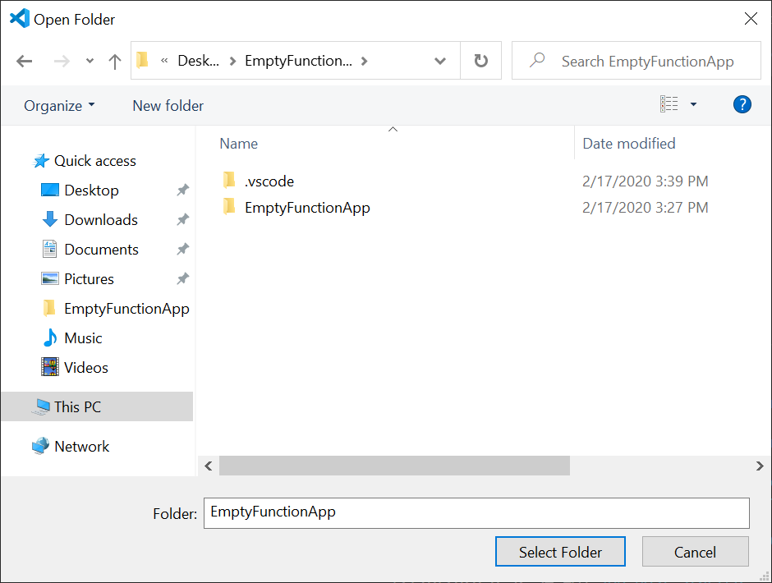The height and width of the screenshot is (583, 772).
Task: Click inside the Folder name field
Action: (x=476, y=512)
